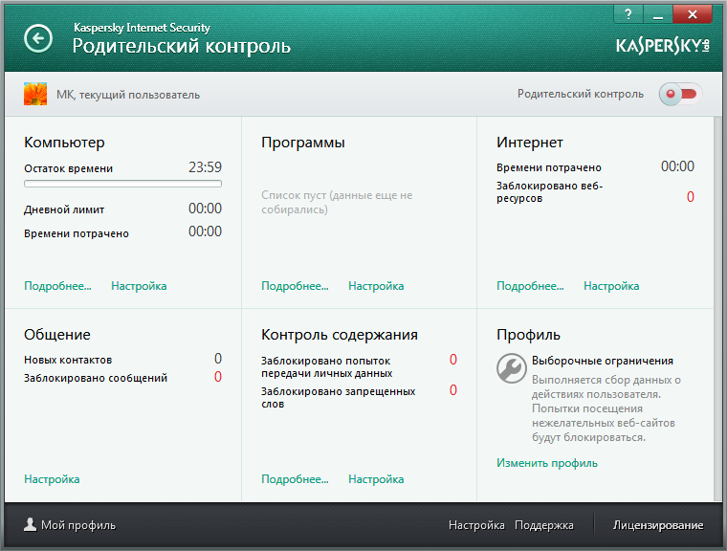Open Лицензирование in the bottom bar
Image resolution: width=727 pixels, height=551 pixels.
[x=658, y=525]
